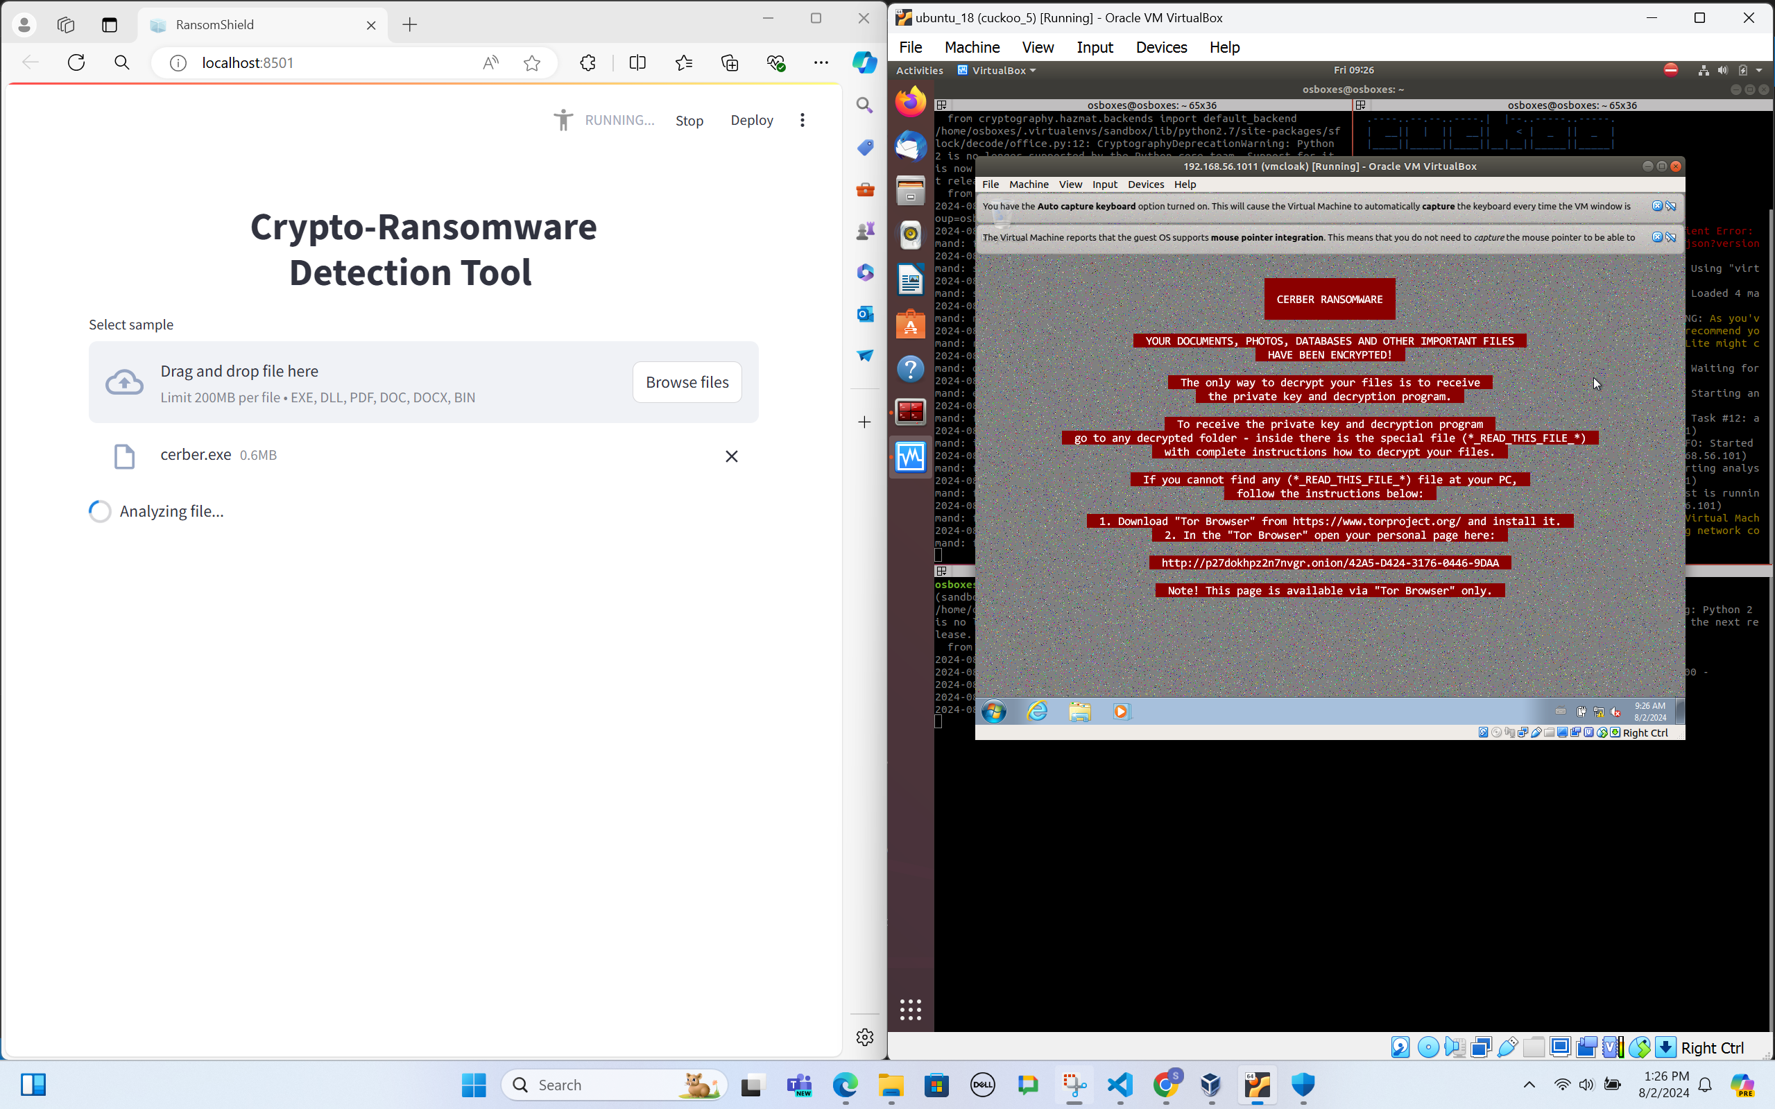Screen dimensions: 1775x1109
Task: Open Edge sidebar Tools briefcase icon
Action: click(x=865, y=189)
